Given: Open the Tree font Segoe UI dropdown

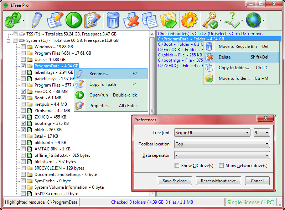Looking at the screenshot, I should click(x=212, y=133).
